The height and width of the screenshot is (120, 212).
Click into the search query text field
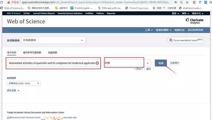tap(52, 63)
